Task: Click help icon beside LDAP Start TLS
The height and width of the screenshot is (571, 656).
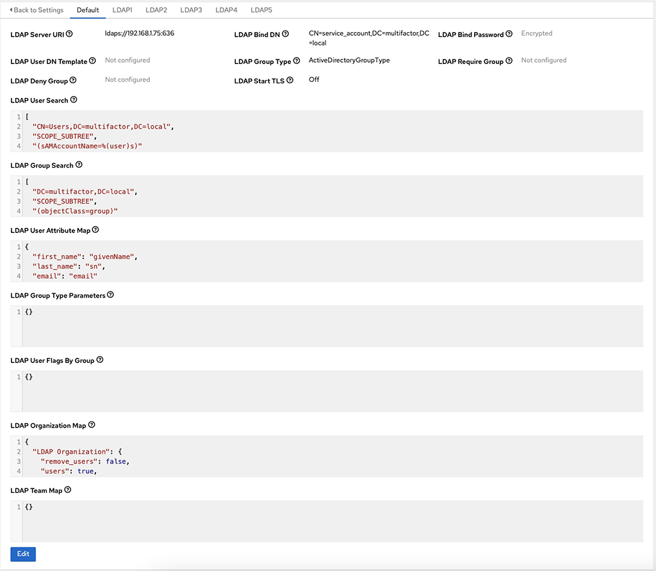Action: (290, 81)
